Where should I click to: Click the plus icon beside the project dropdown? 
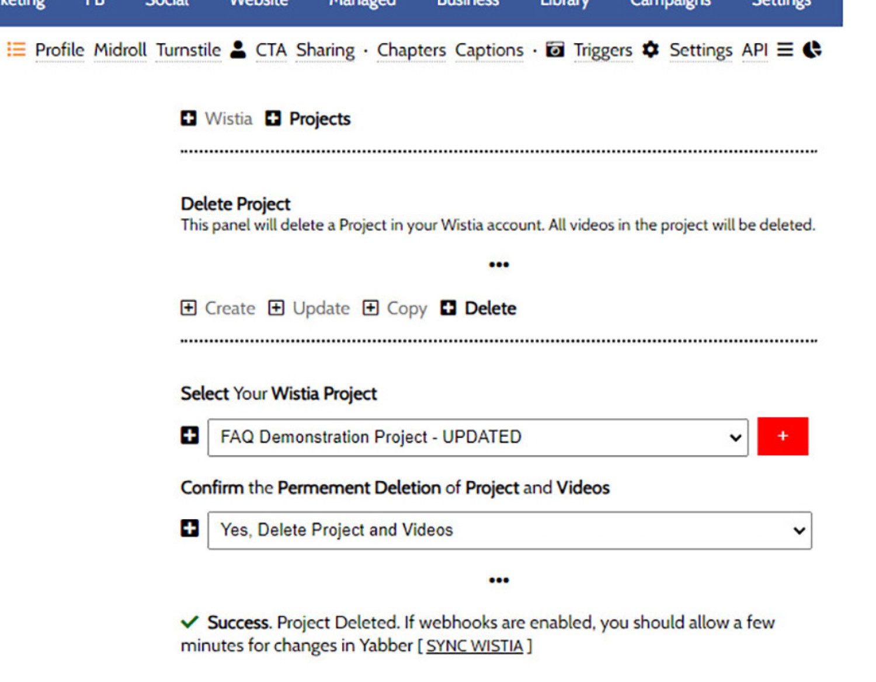(190, 435)
